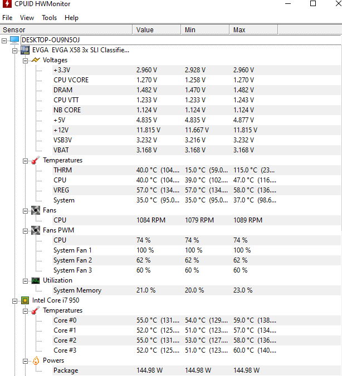Image resolution: width=342 pixels, height=376 pixels.
Task: Collapse the motherboard Temperatures section
Action: 25,161
